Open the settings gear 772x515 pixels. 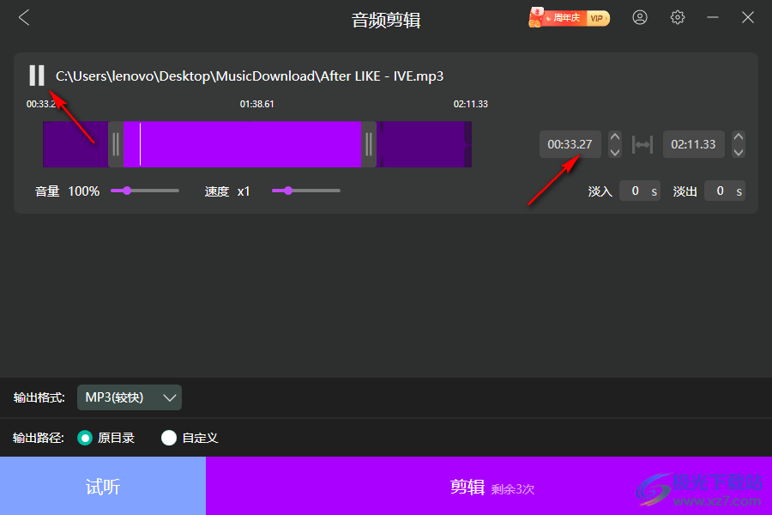[677, 17]
